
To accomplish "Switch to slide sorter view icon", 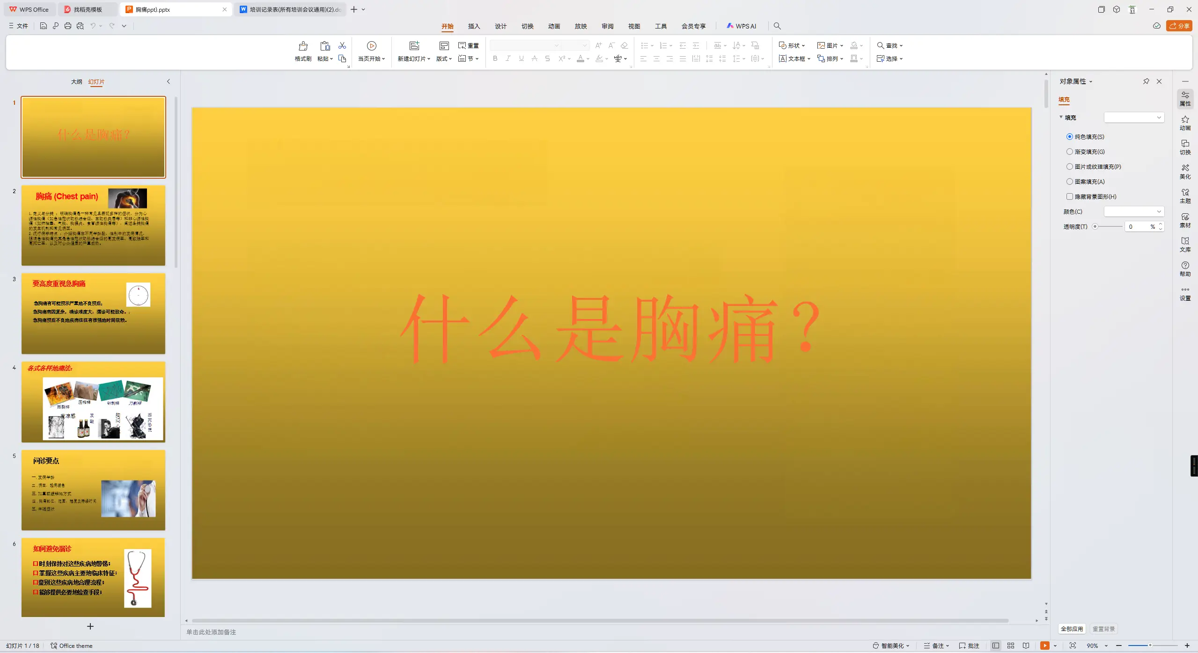I will 1011,646.
